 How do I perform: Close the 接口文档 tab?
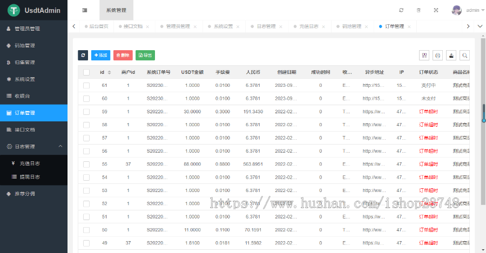click(147, 26)
